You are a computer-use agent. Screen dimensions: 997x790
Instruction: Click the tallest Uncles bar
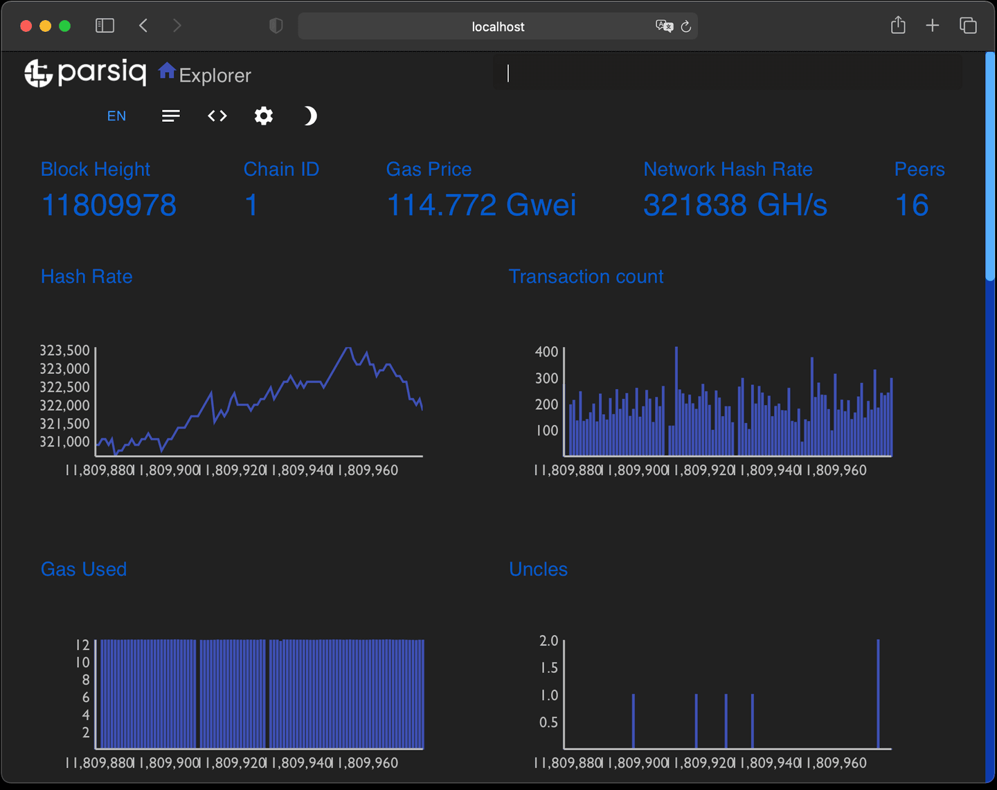coord(878,694)
